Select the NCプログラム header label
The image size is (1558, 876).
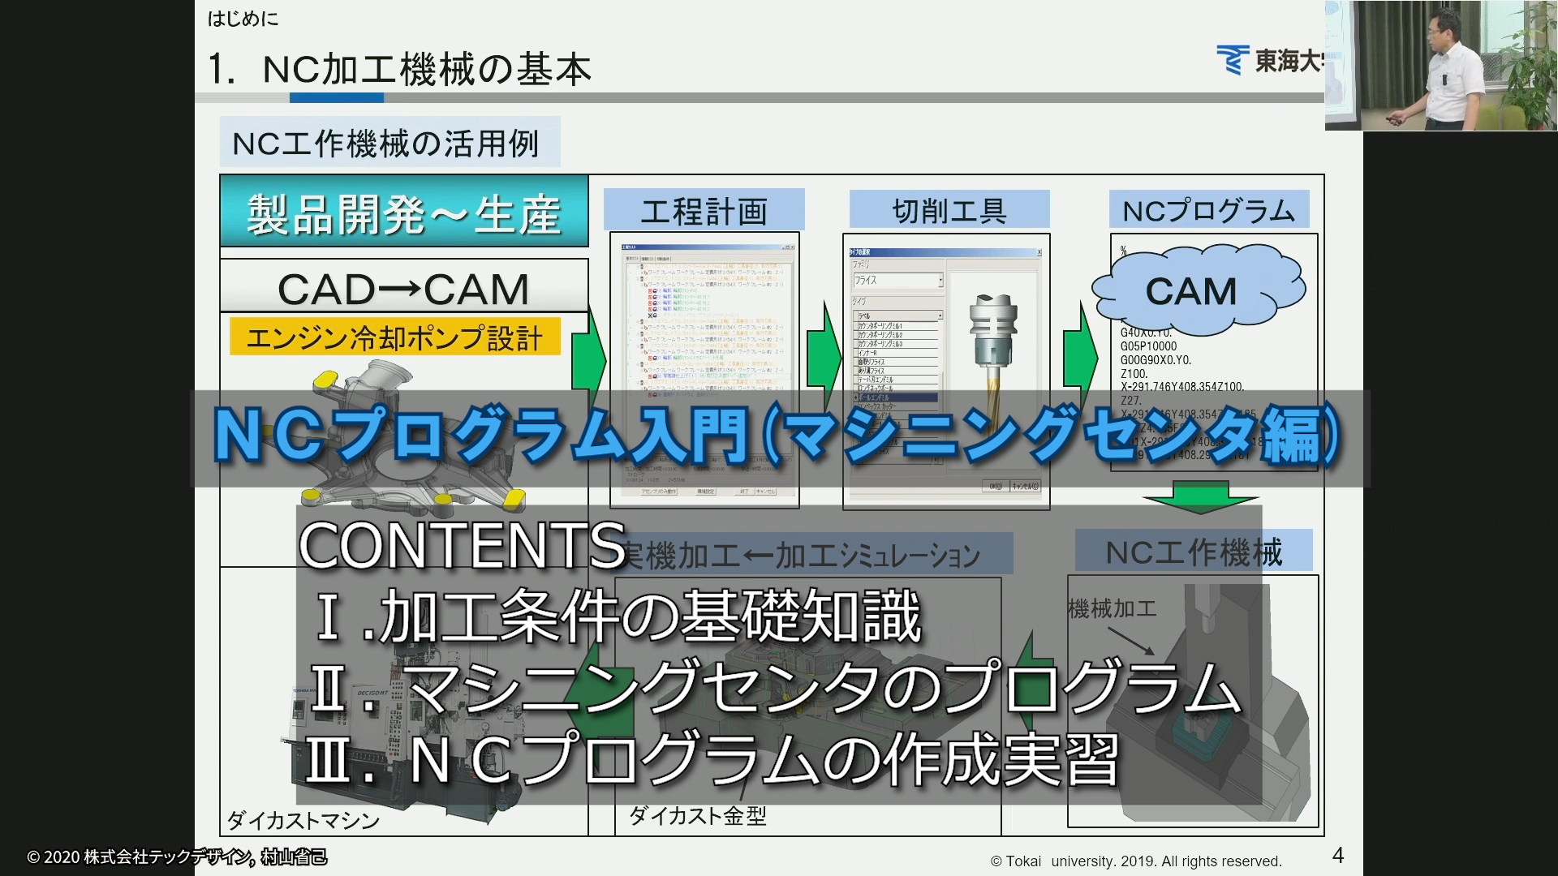pos(1209,211)
